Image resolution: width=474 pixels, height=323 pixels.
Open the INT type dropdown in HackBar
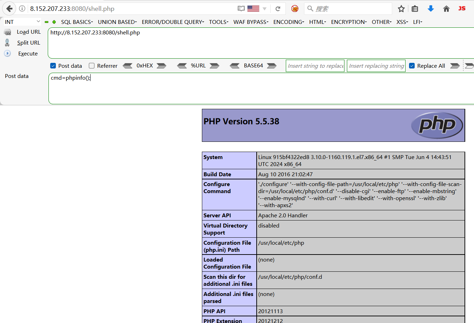point(22,22)
